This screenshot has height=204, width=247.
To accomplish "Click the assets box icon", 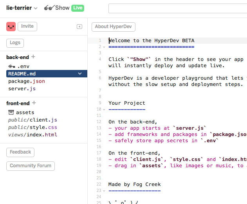I will coord(11,112).
